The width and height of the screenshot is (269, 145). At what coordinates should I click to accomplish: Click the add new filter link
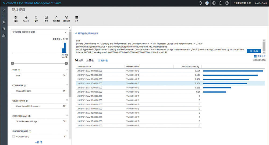point(38,142)
